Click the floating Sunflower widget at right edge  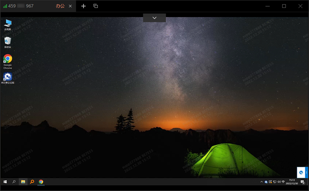click(301, 172)
